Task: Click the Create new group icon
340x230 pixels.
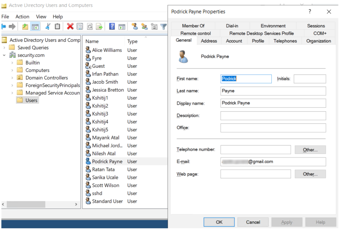Action: (x=144, y=26)
